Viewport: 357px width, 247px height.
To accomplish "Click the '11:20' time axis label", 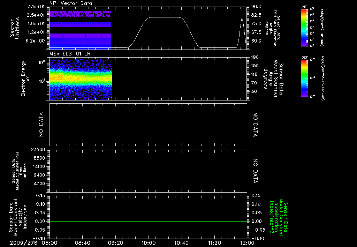I will pyautogui.click(x=214, y=243).
